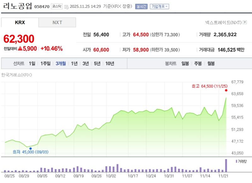Click the red 최고 marker dot on chart

tap(226, 90)
